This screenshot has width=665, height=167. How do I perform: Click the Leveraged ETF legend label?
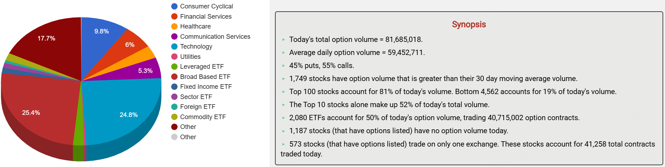point(202,67)
